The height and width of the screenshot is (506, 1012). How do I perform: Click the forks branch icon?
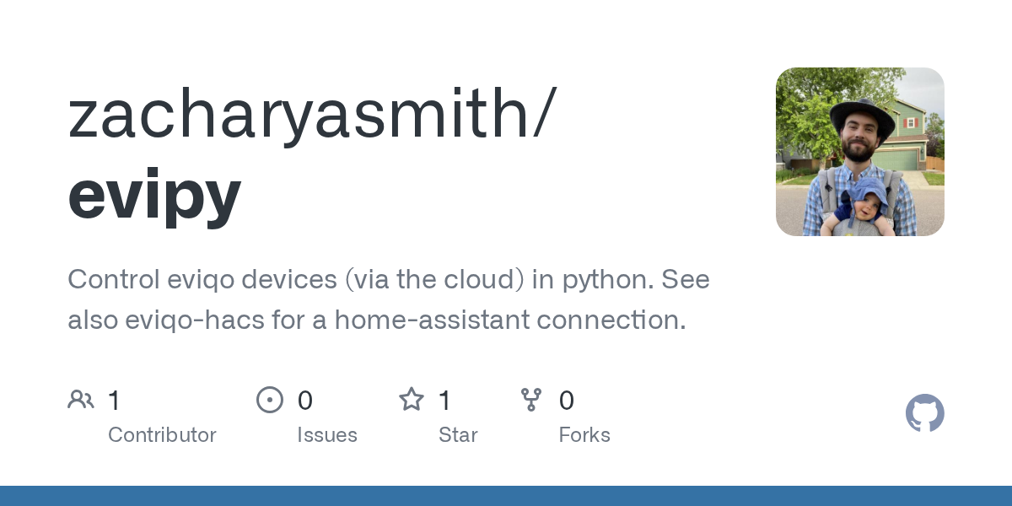pyautogui.click(x=531, y=400)
